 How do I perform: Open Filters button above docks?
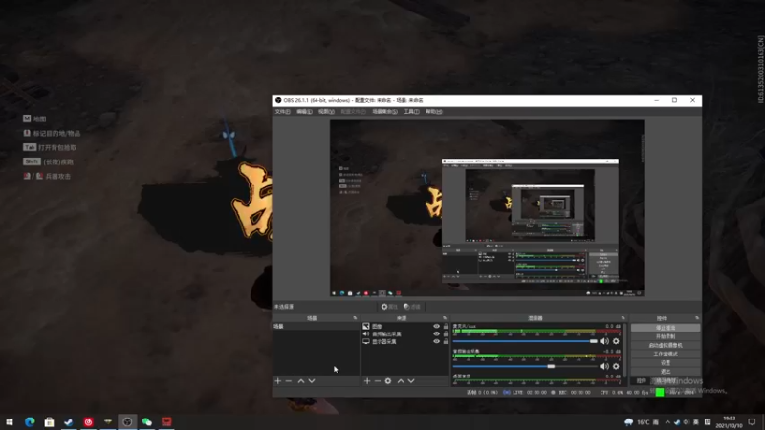coord(412,307)
